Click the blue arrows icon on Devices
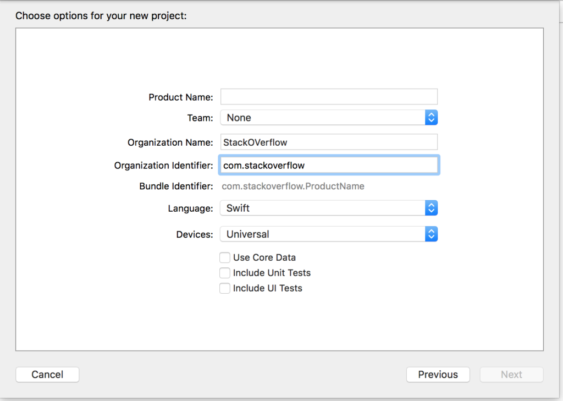This screenshot has width=563, height=401. [432, 234]
